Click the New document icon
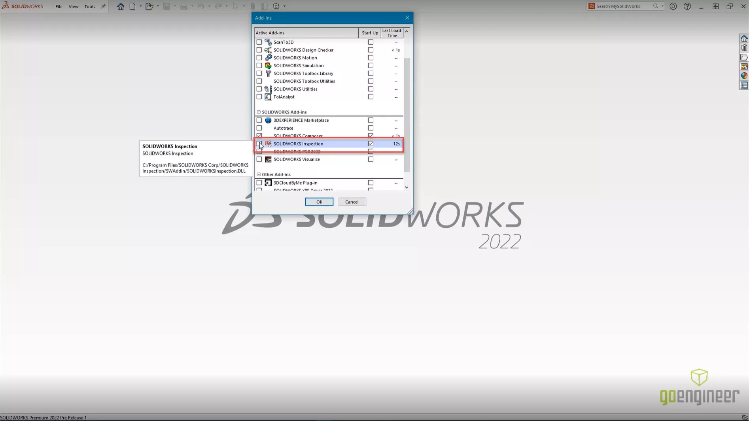 point(132,6)
